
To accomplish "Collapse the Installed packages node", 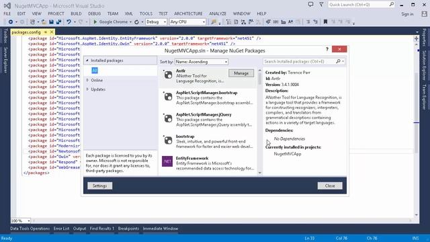I will coord(87,61).
